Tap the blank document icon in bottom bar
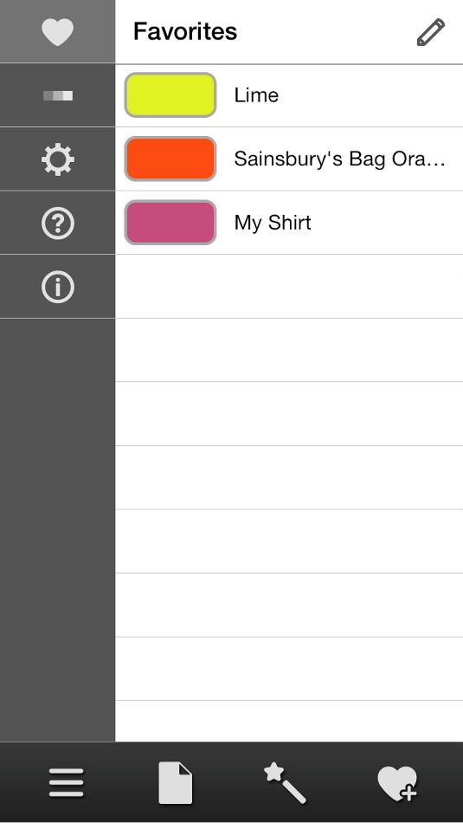Viewport: 463px width, 823px height. pos(176,783)
